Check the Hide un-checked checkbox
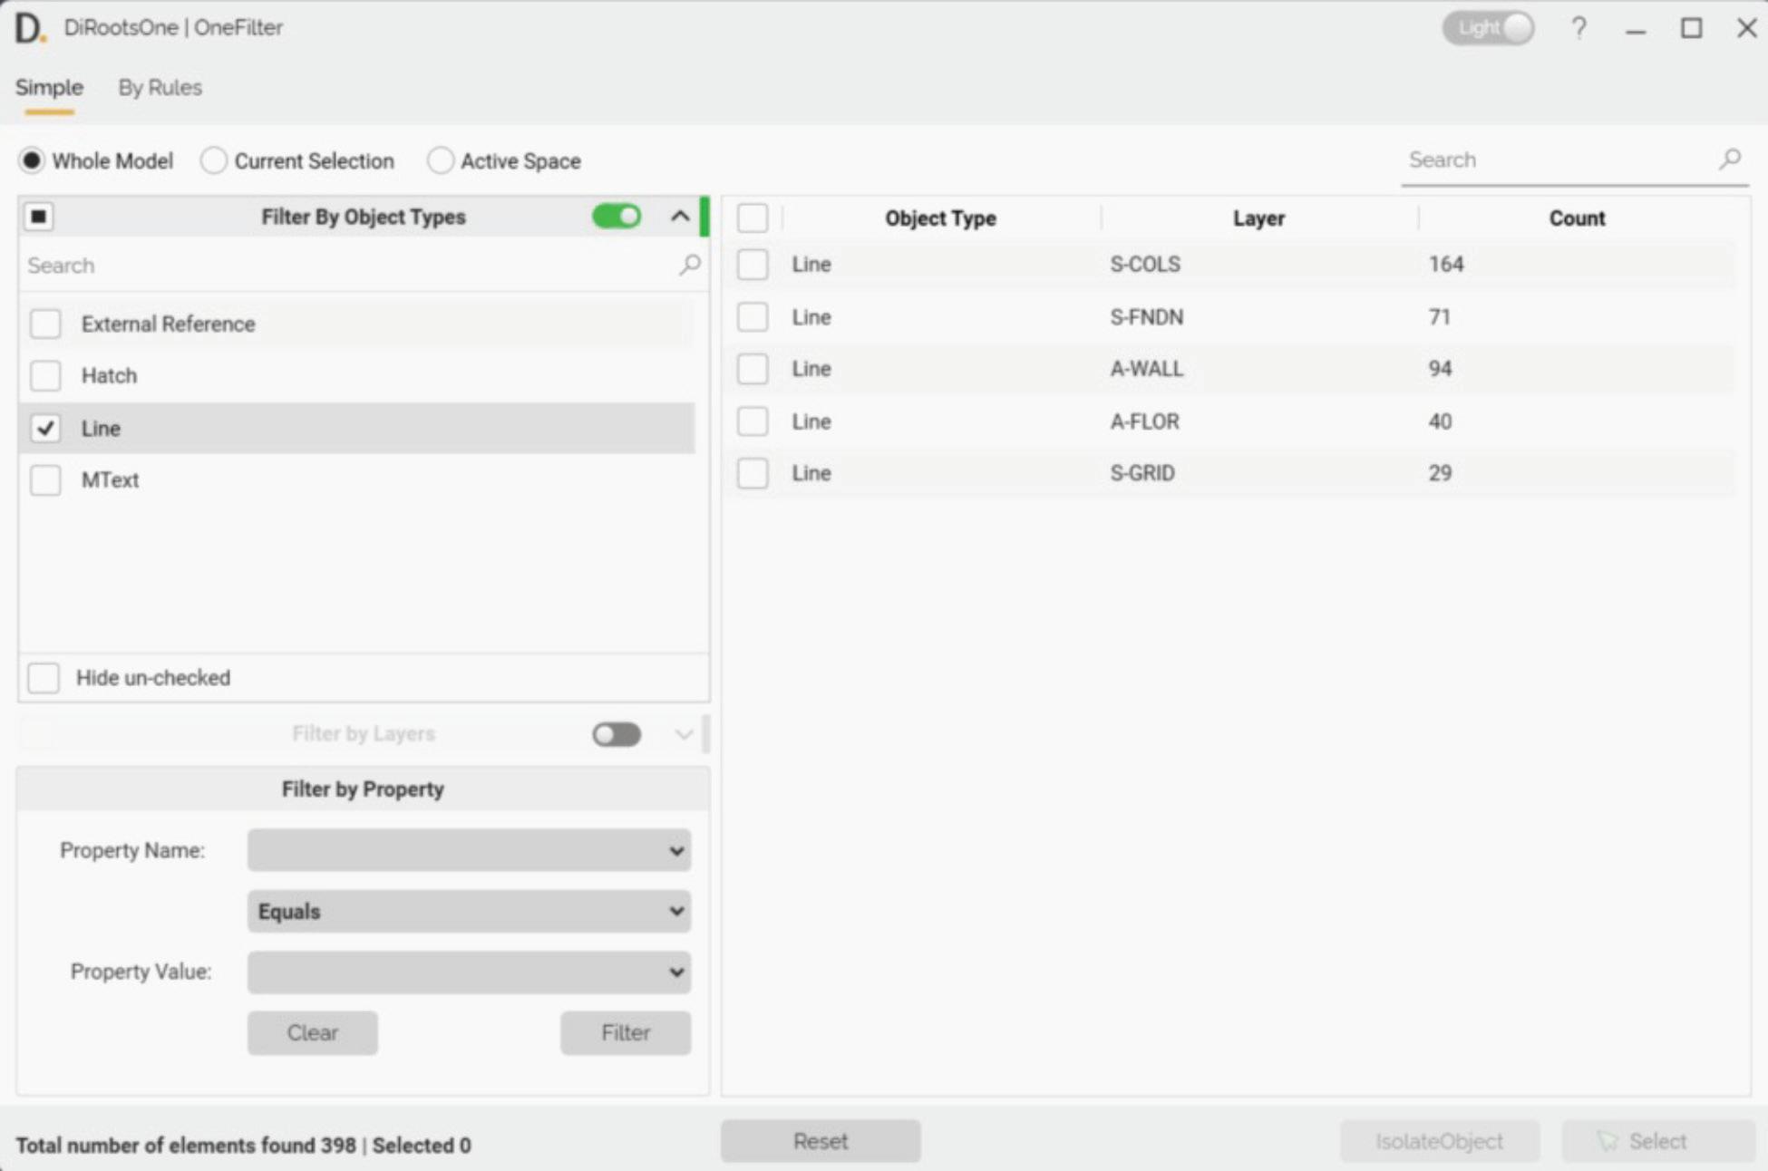Screen dimensions: 1768x1171 (x=44, y=678)
